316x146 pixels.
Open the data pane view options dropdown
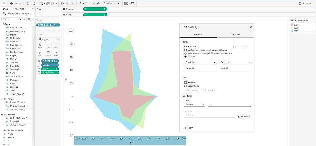coord(30,19)
